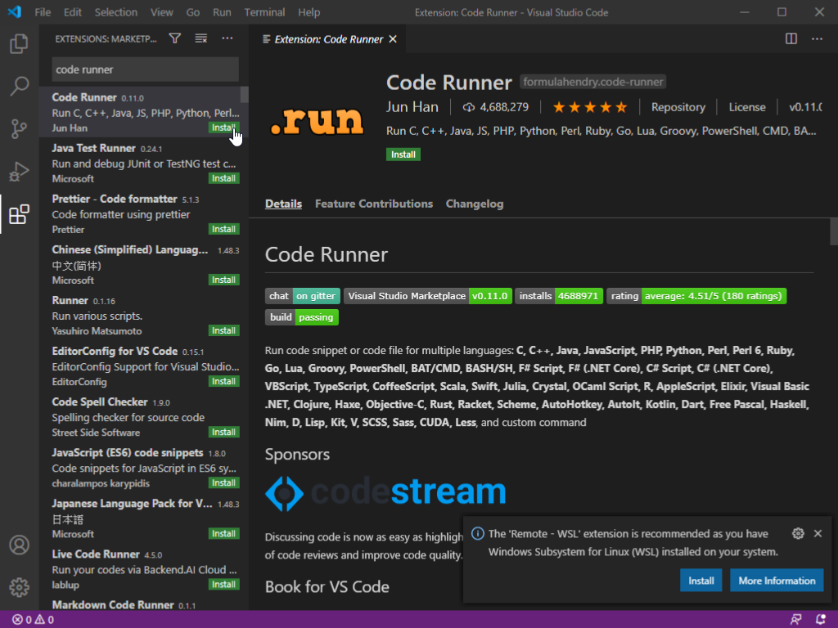Screen dimensions: 838x628
Task: Open the Source Control view
Action: tap(19, 128)
